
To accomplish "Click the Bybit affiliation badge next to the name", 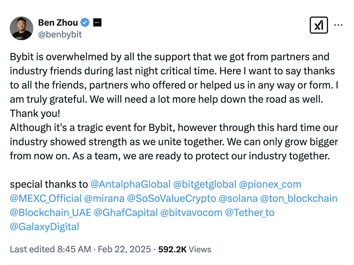I will point(97,22).
